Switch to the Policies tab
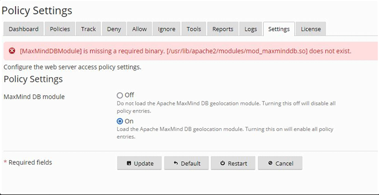The image size is (379, 195). click(60, 29)
